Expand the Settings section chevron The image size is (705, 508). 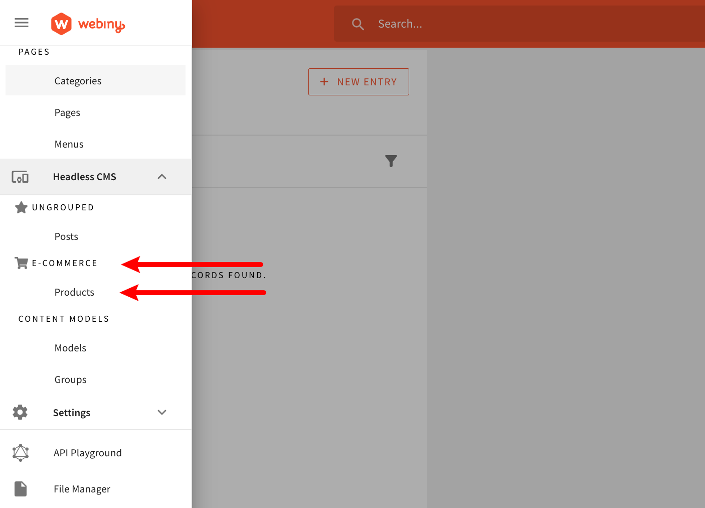(162, 412)
